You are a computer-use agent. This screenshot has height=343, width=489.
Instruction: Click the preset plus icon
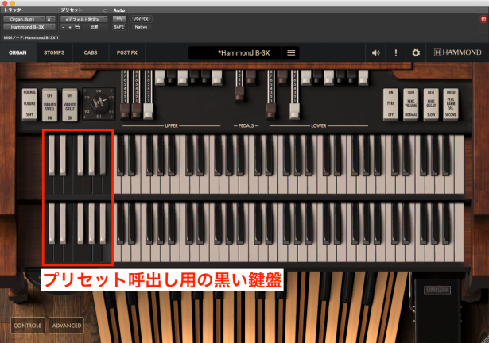[x=70, y=28]
